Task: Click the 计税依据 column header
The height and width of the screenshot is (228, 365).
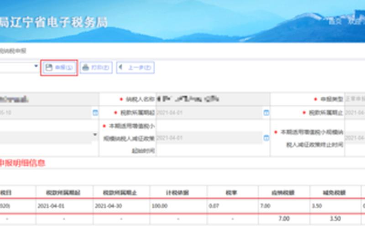Action: [177, 192]
